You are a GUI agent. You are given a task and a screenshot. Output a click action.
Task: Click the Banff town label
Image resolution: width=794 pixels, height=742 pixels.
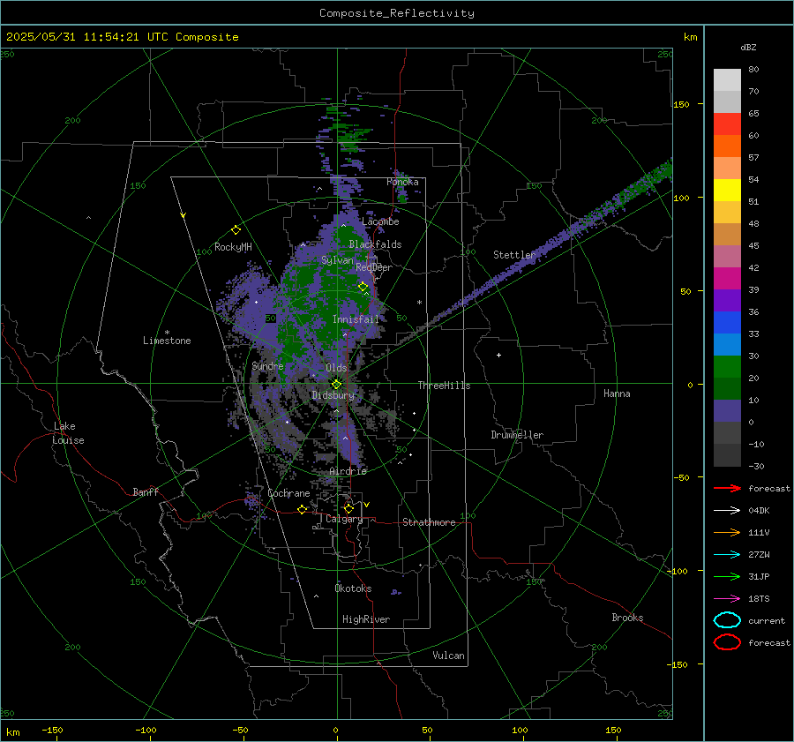pyautogui.click(x=146, y=491)
